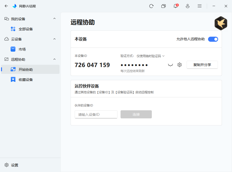Open verification code settings gear
Viewport: 232px width, 172px height.
click(x=180, y=65)
